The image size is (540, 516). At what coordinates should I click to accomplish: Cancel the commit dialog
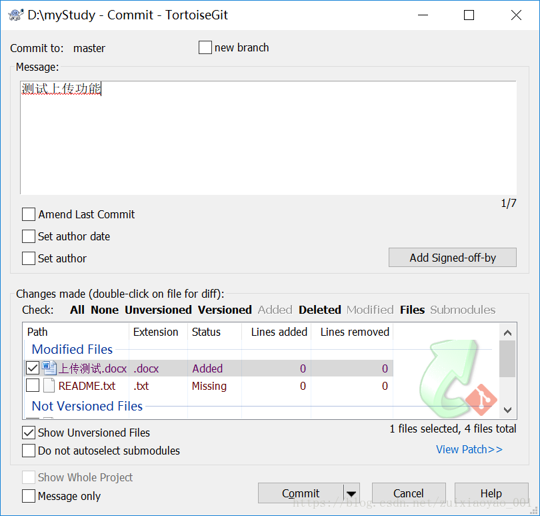click(409, 493)
